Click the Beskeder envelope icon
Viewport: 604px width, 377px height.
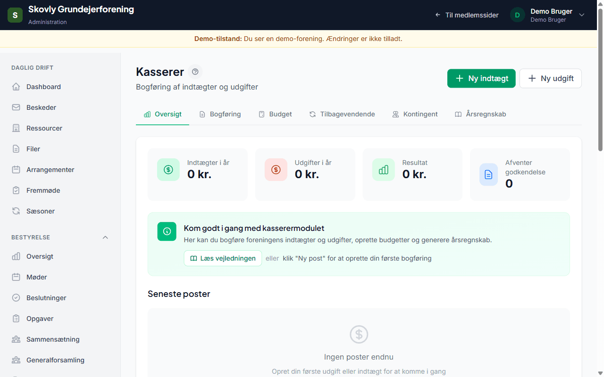tap(16, 107)
